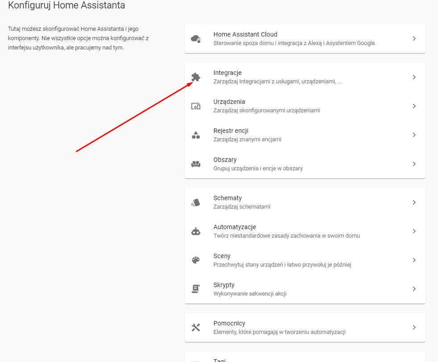
Task: Click the Automatyzacje robot icon
Action: (196, 231)
